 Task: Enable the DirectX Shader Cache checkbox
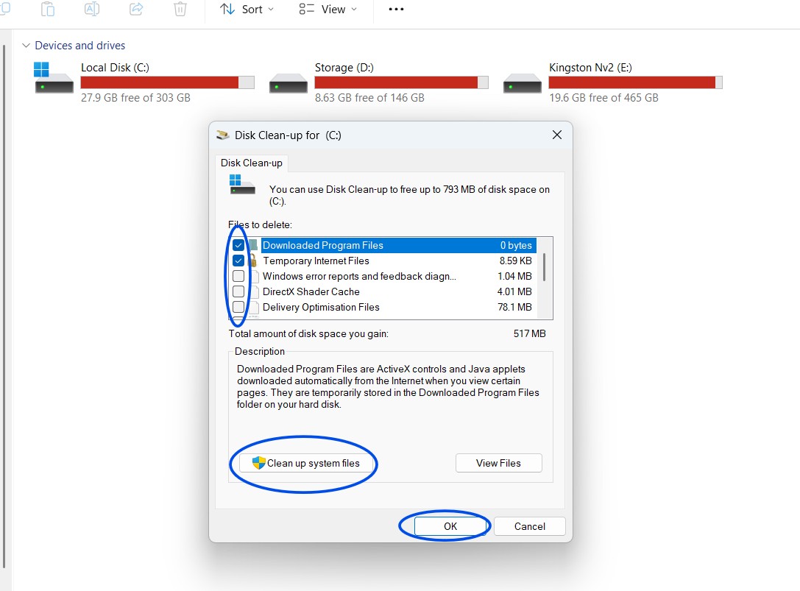238,291
